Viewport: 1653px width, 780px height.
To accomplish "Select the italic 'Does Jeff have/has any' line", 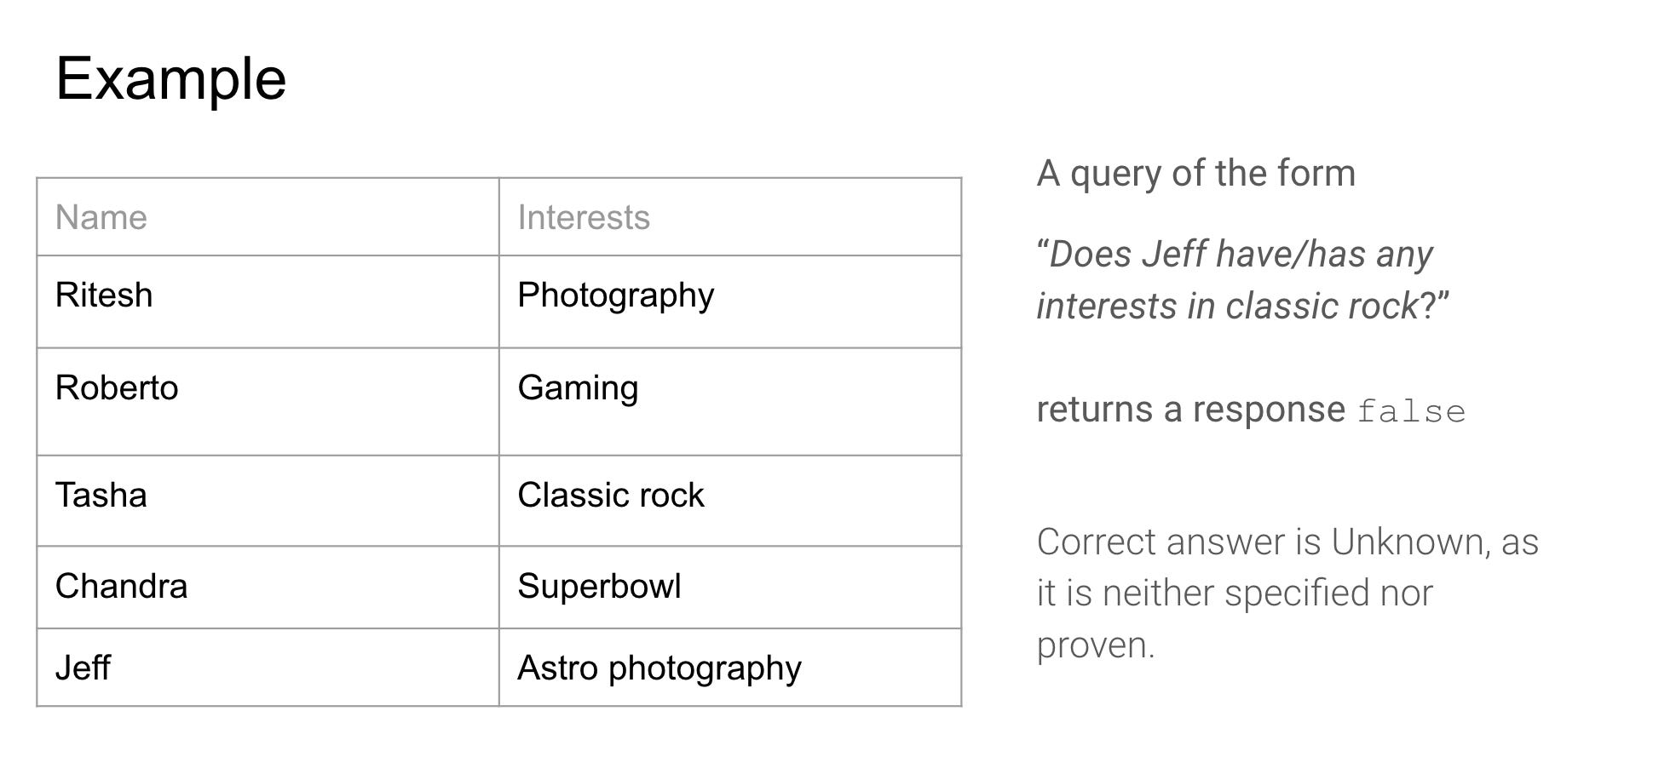I will [x=1235, y=255].
